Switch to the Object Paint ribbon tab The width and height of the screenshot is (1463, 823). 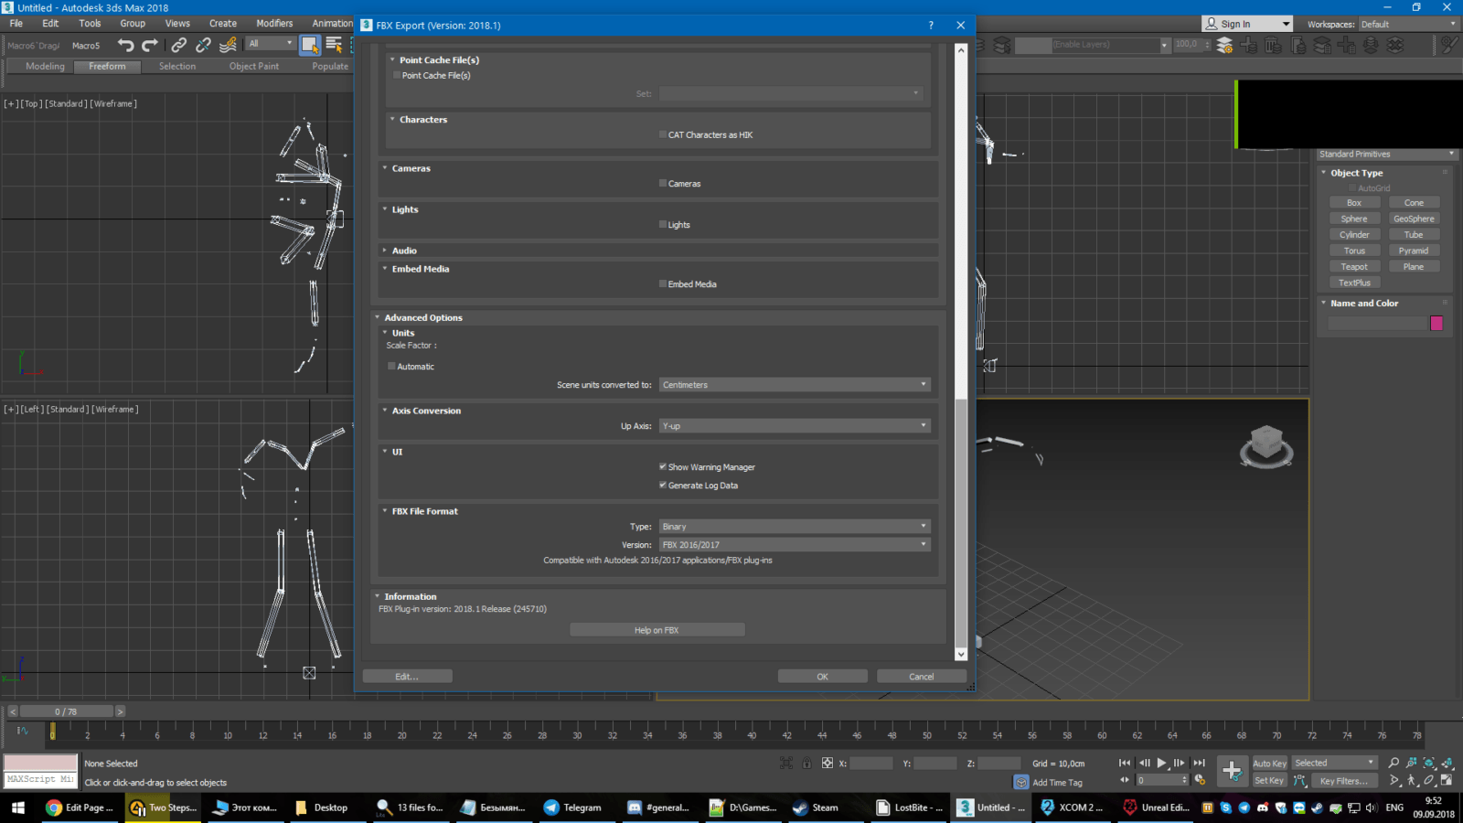[254, 66]
